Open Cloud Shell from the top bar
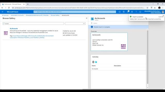The width and height of the screenshot is (165, 92). coord(120,12)
